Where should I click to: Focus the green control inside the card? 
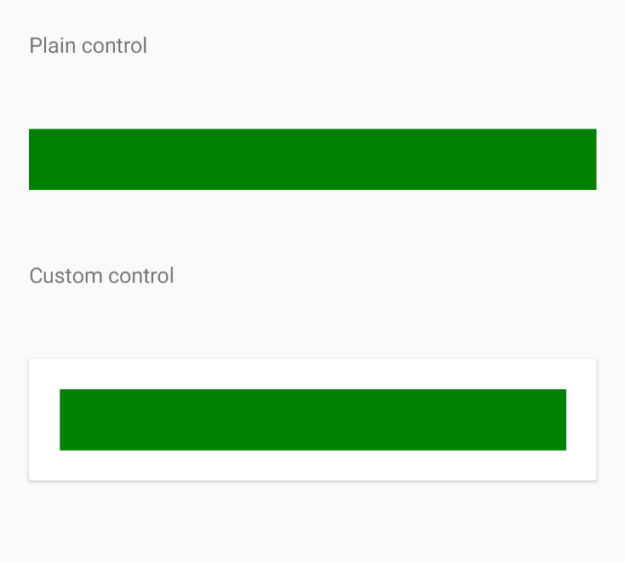coord(312,420)
